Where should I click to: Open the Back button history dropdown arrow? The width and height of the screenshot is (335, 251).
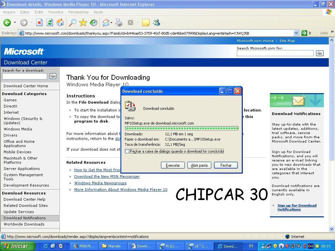[x=15, y=23]
